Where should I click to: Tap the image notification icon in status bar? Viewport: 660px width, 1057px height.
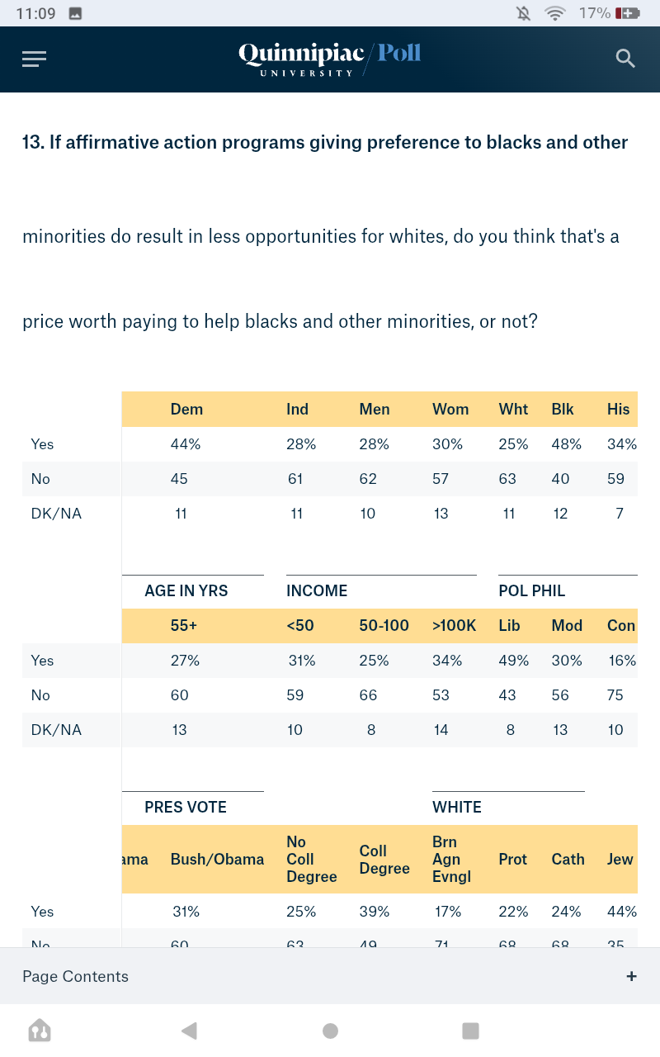(x=75, y=13)
